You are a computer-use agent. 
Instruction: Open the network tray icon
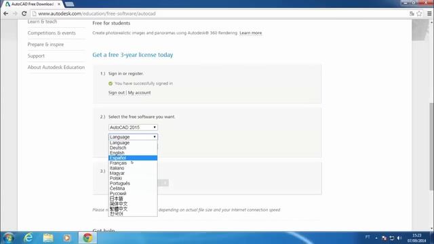click(x=392, y=238)
